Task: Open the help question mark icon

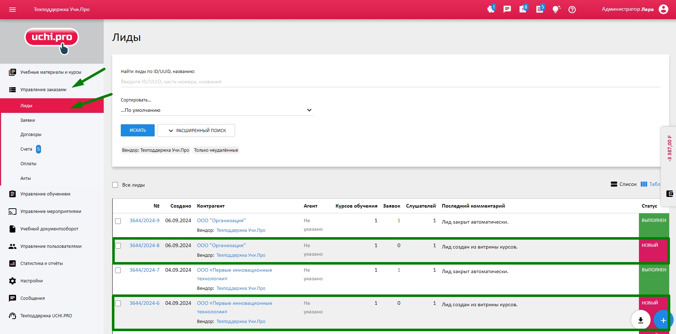Action: pyautogui.click(x=572, y=10)
